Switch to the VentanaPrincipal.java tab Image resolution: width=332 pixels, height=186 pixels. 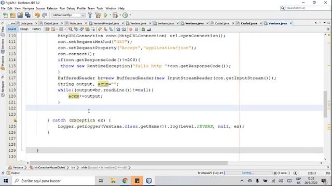(106, 23)
